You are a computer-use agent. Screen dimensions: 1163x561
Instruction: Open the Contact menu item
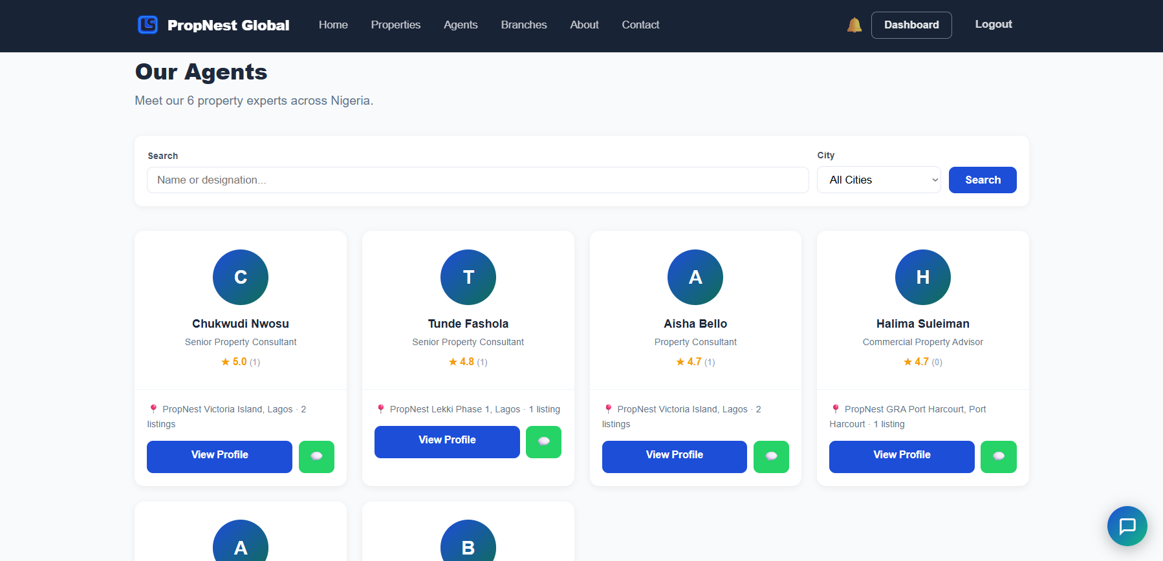(640, 25)
